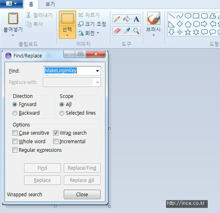Expand the Brushes options arrow
Image resolution: width=220 pixels, height=213 pixels.
154,35
